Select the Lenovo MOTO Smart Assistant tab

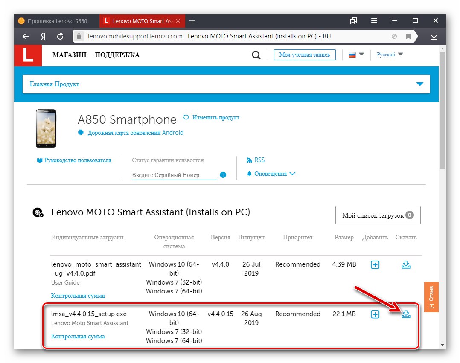click(x=142, y=21)
